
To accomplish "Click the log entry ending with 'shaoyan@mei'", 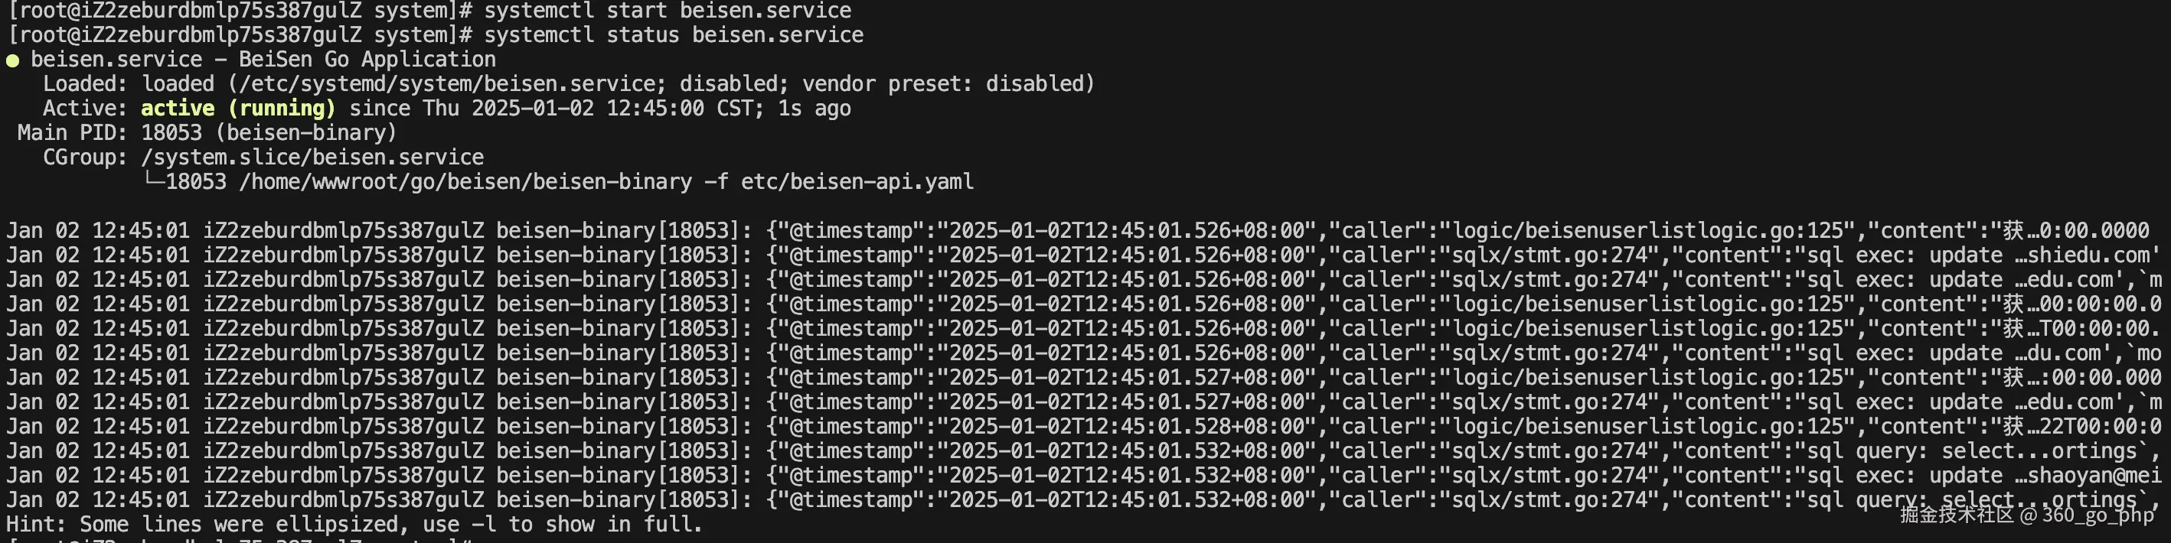I will (1084, 476).
